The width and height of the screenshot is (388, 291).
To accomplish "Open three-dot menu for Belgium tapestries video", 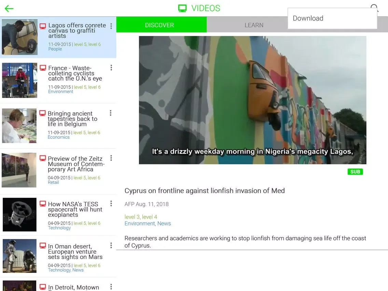I will click(x=110, y=113).
